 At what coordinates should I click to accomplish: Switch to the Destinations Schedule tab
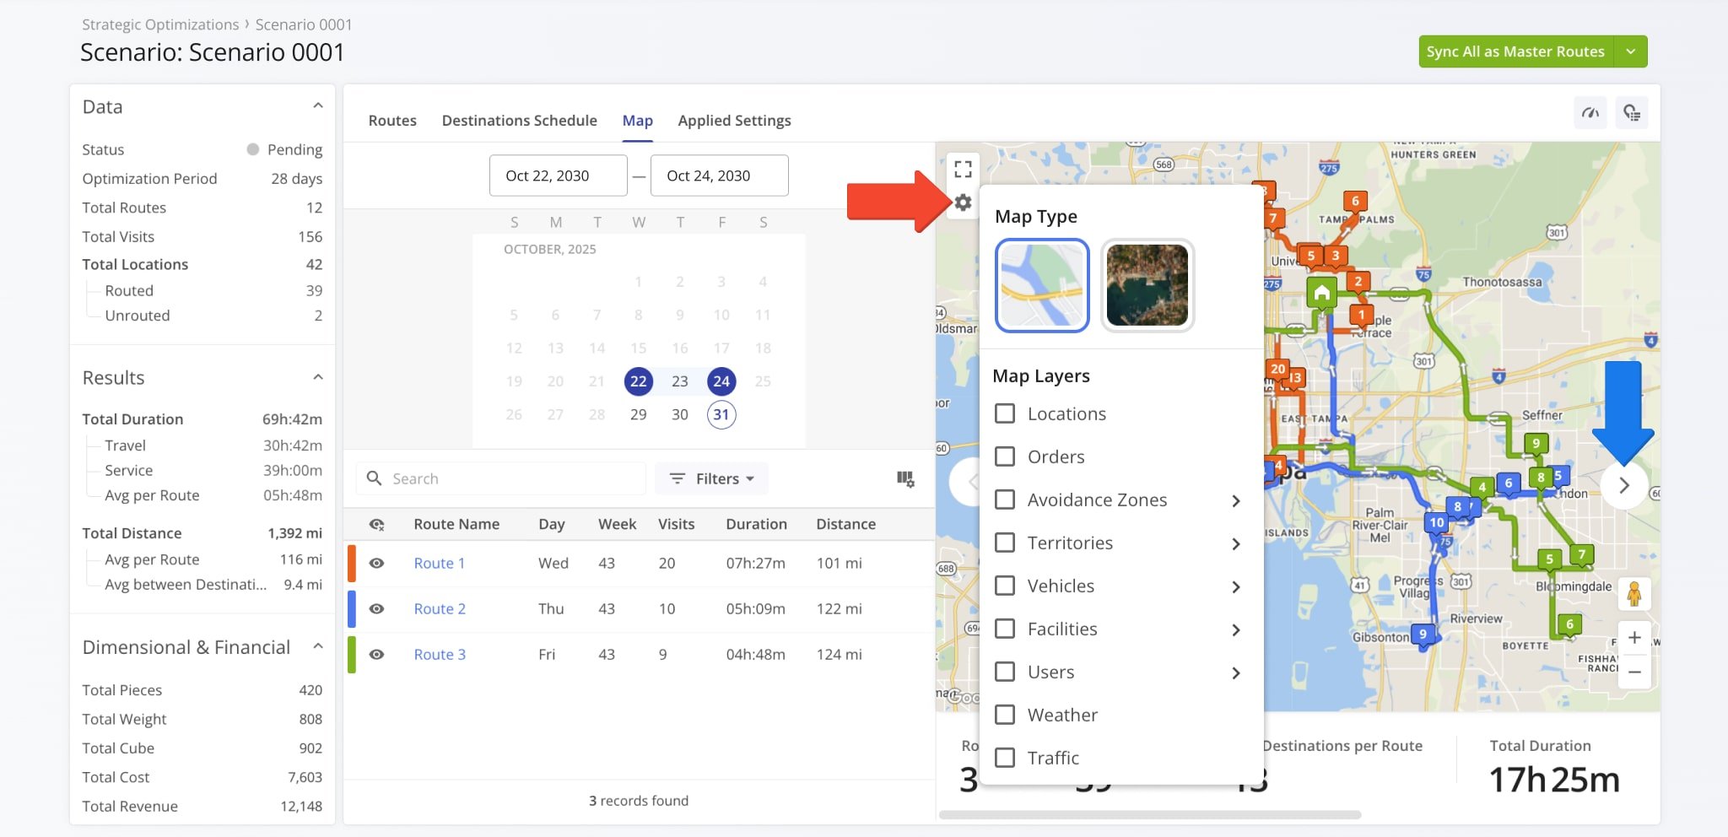(x=519, y=121)
